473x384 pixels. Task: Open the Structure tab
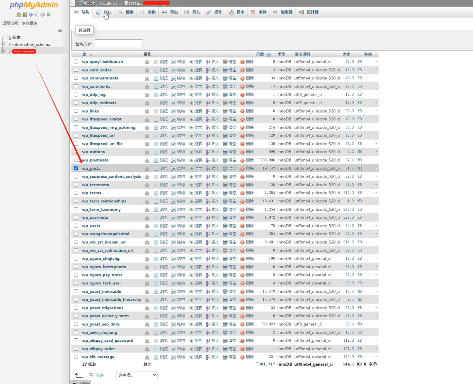[82, 12]
